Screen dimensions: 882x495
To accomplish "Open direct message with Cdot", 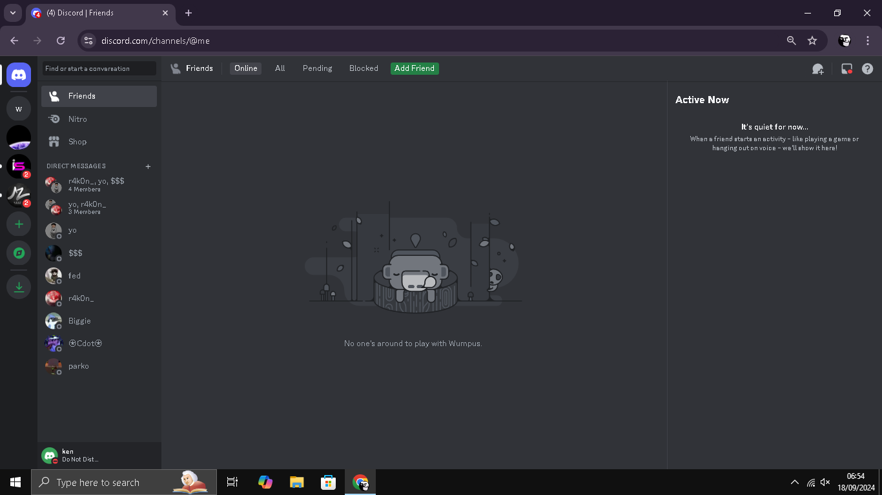I will click(99, 343).
